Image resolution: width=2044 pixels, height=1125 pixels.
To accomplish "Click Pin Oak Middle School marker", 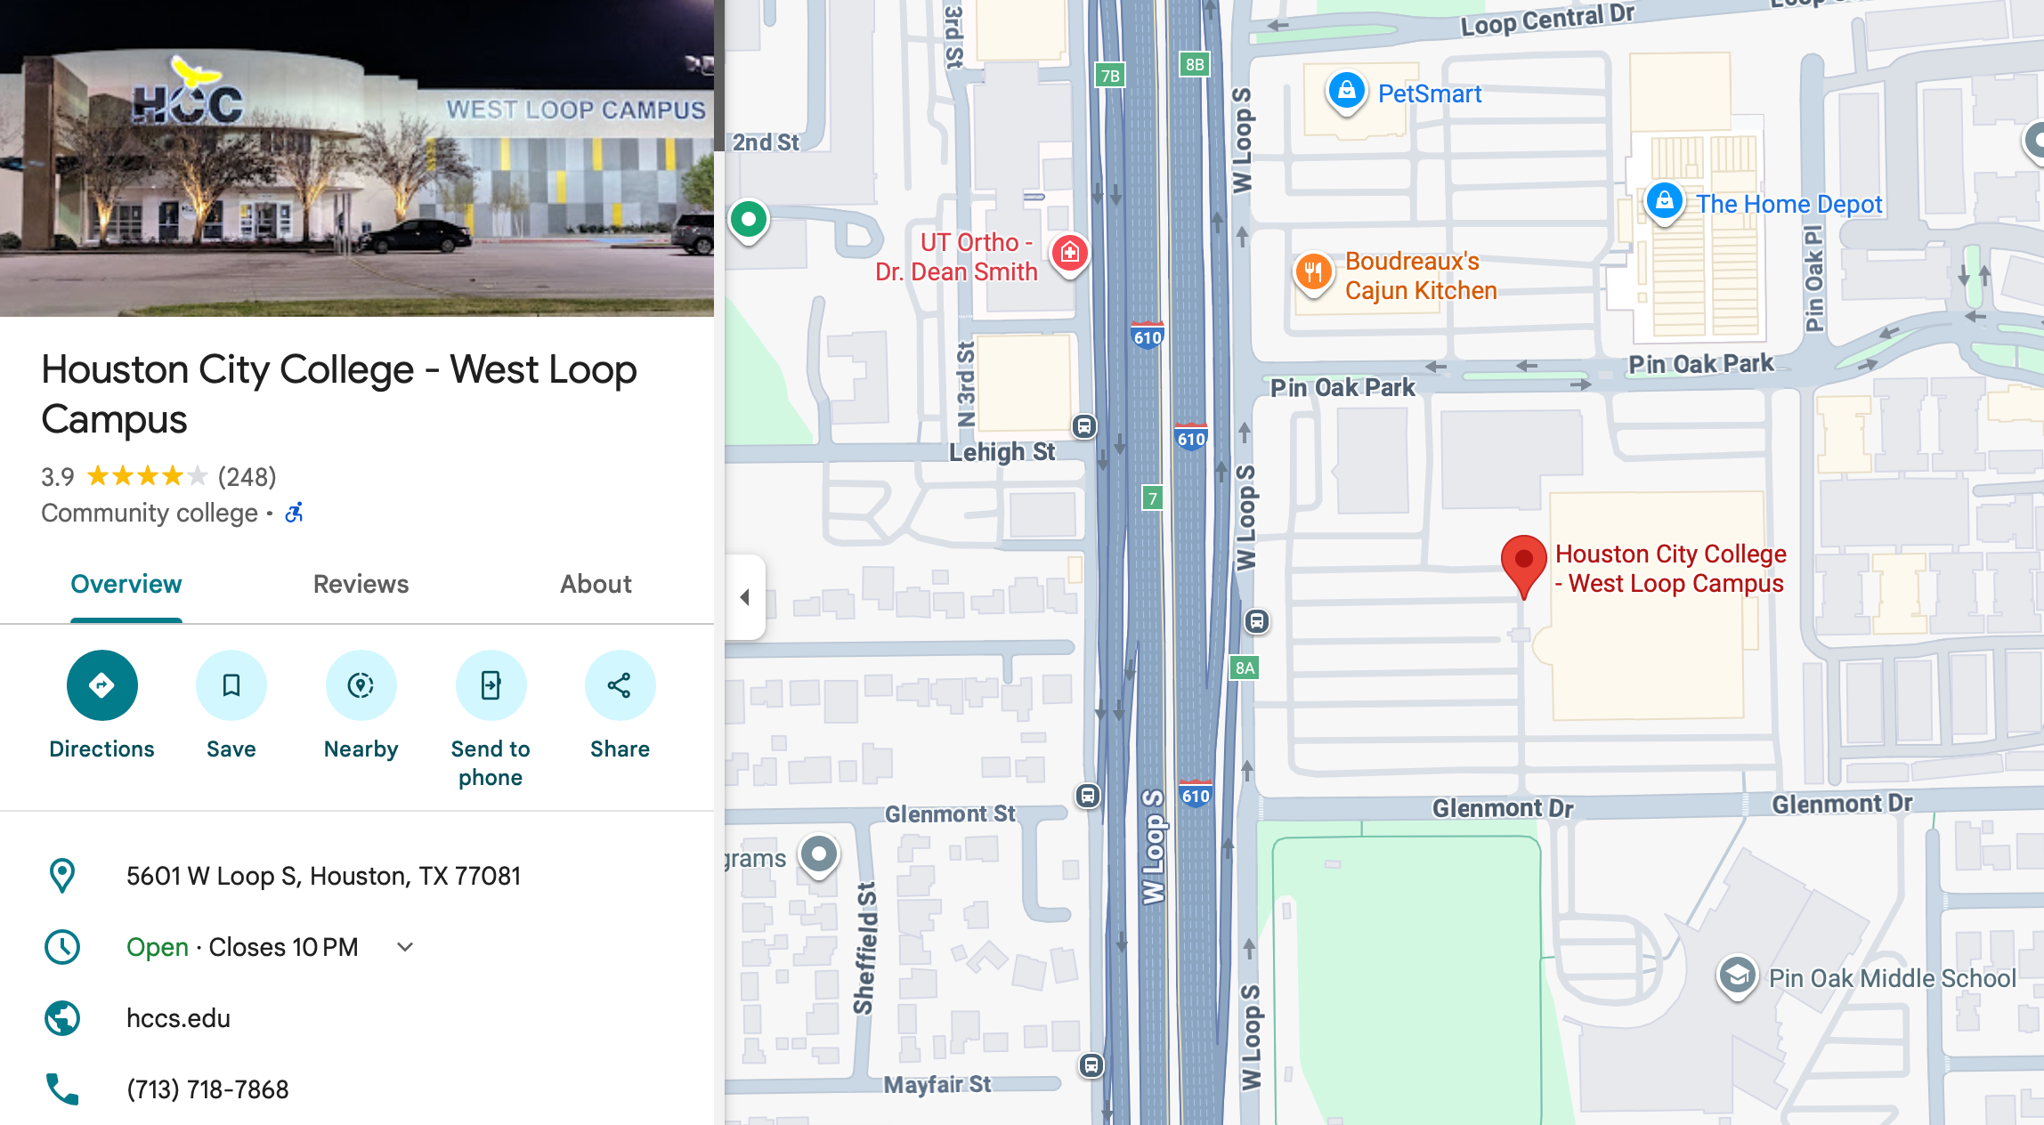I will coord(1737,977).
